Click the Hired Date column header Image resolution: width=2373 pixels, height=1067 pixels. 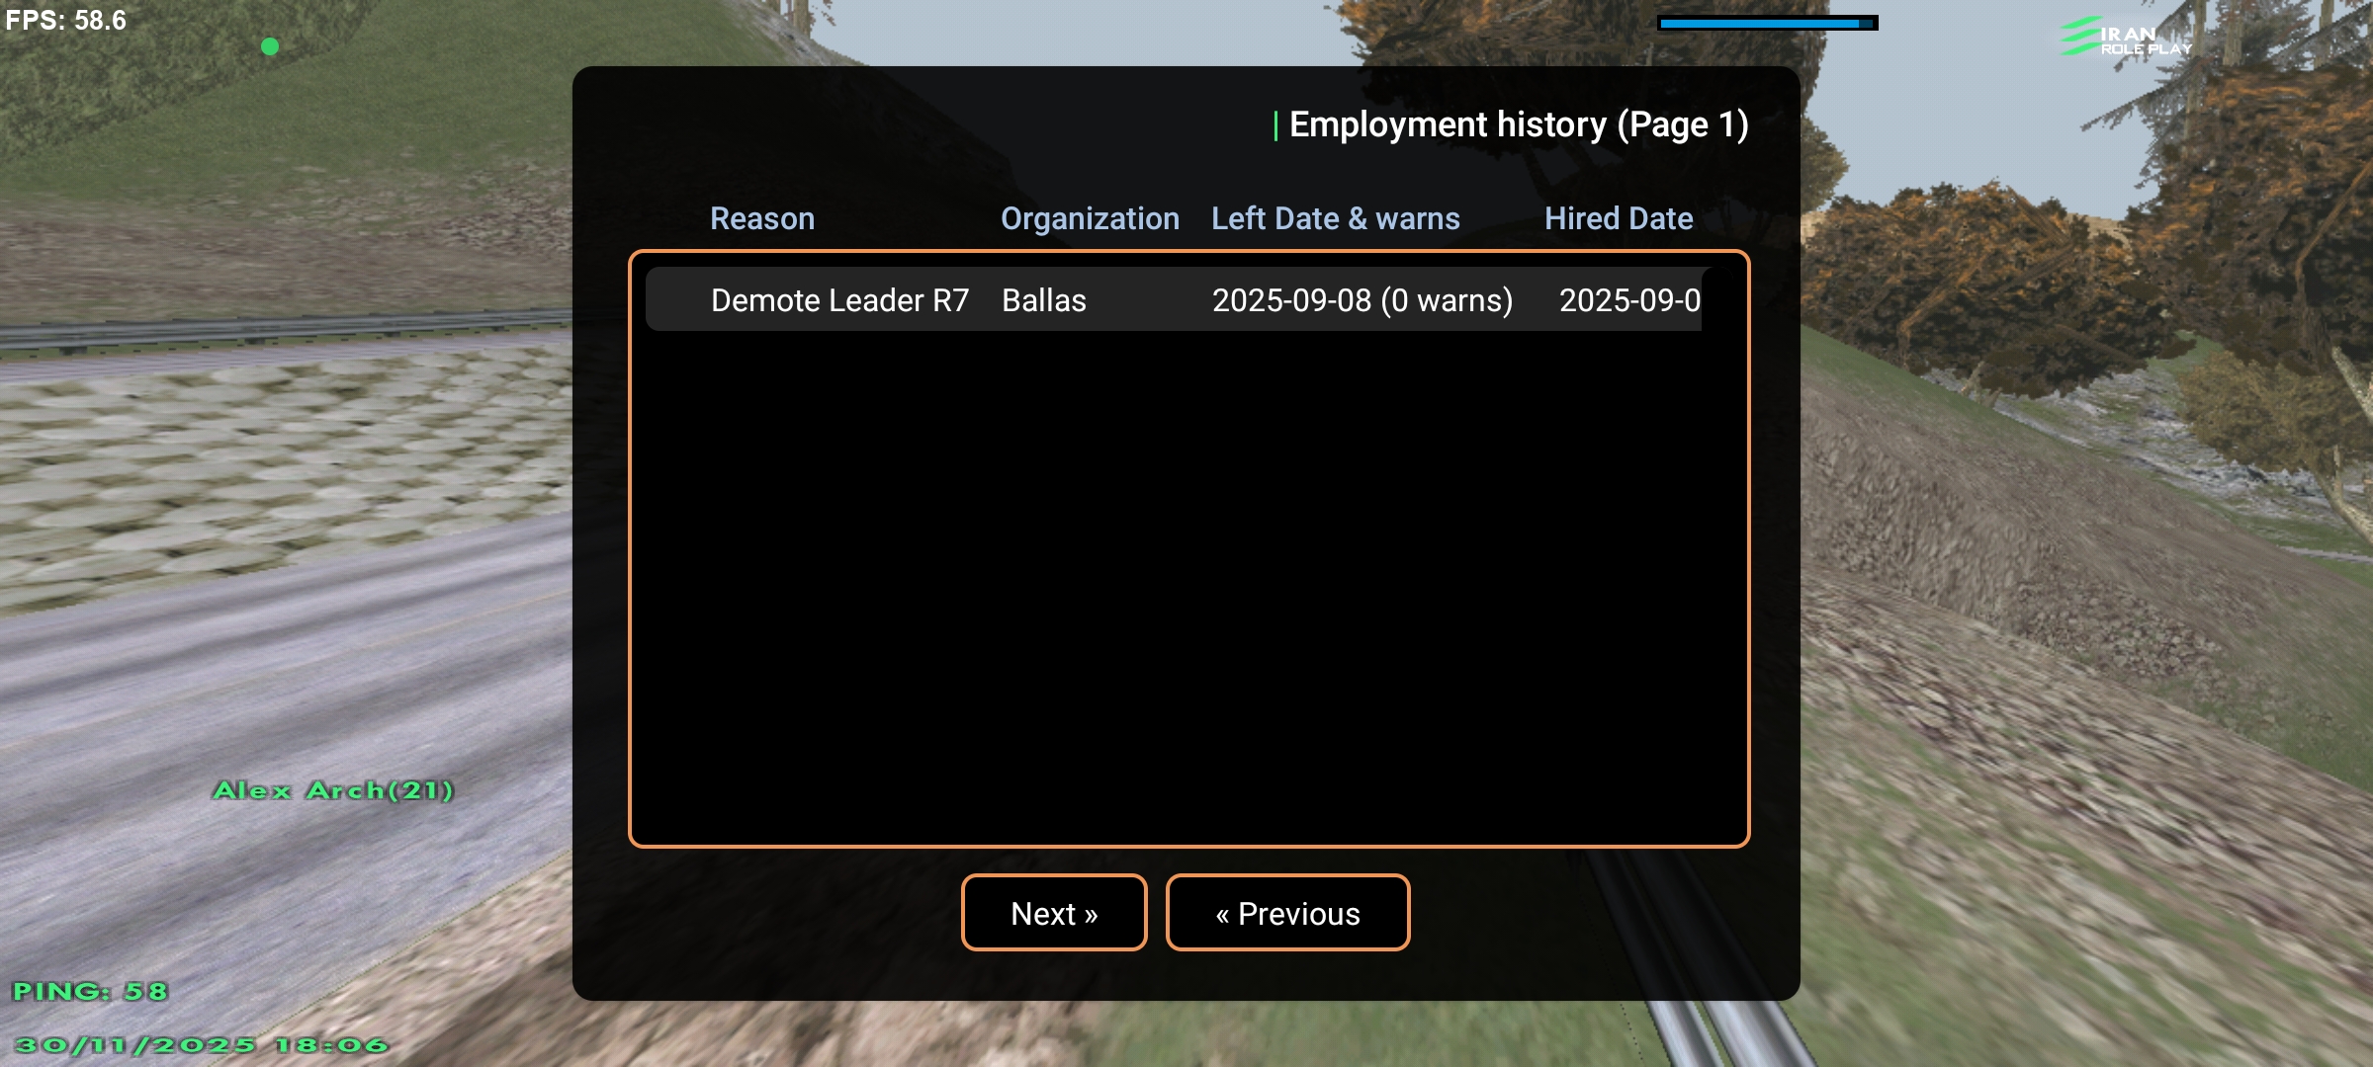point(1619,218)
